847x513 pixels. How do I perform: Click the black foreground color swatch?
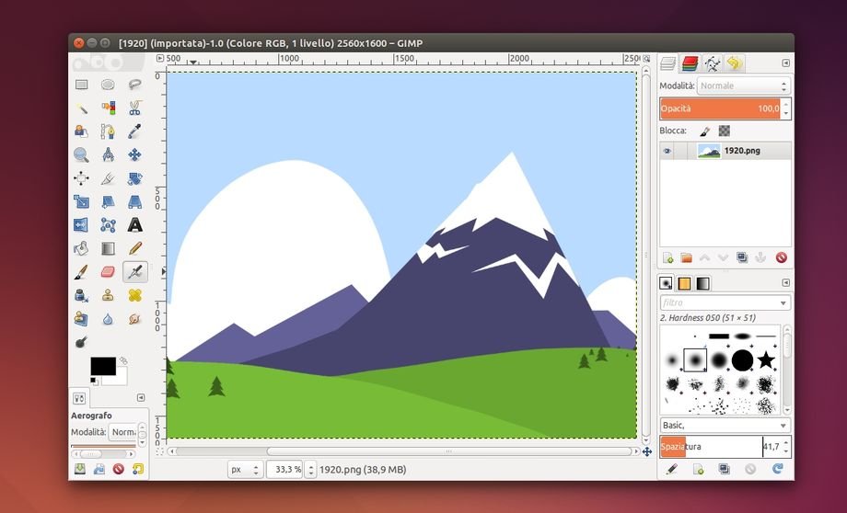[x=103, y=366]
